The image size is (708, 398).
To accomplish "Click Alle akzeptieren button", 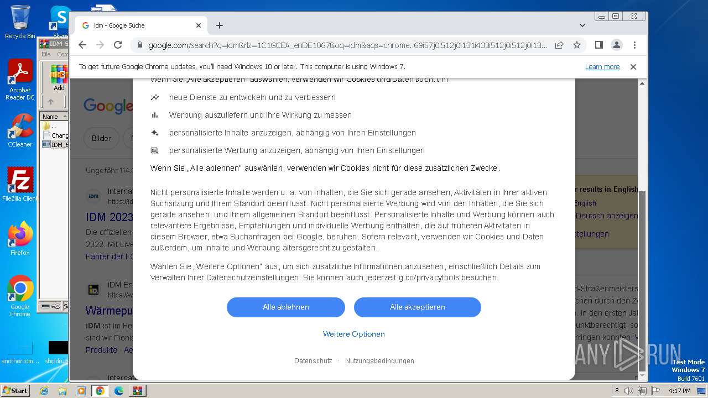I will point(418,307).
